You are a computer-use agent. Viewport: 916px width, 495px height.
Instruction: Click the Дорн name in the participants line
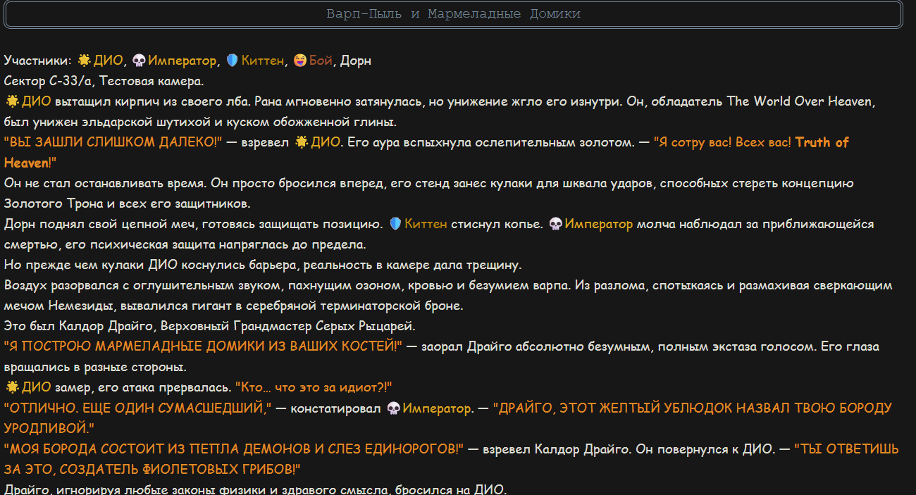(355, 61)
